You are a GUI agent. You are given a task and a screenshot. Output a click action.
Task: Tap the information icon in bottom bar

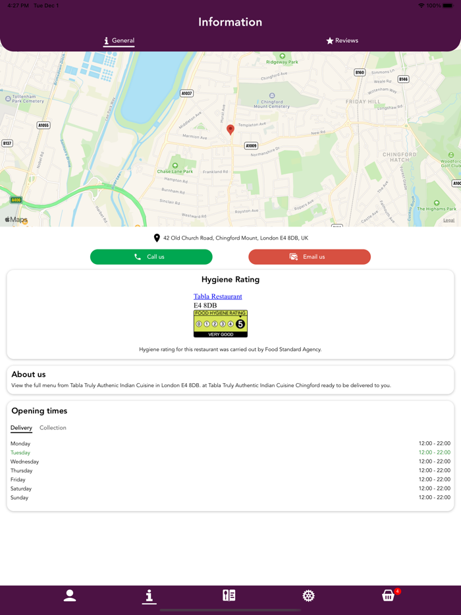[149, 596]
